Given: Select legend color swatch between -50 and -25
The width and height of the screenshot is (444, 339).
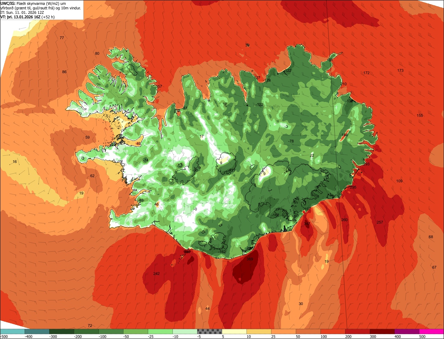Looking at the screenshot, I should pyautogui.click(x=136, y=331).
